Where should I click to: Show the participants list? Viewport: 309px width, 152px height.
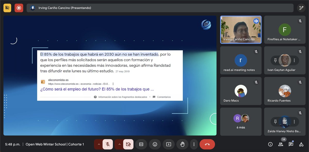click(280, 144)
